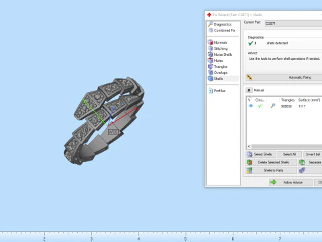
Task: Open the Combined Fix page
Action: pyautogui.click(x=222, y=30)
